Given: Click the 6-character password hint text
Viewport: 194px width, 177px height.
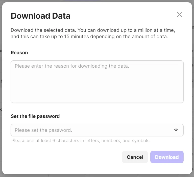Looking at the screenshot, I should pyautogui.click(x=81, y=141).
